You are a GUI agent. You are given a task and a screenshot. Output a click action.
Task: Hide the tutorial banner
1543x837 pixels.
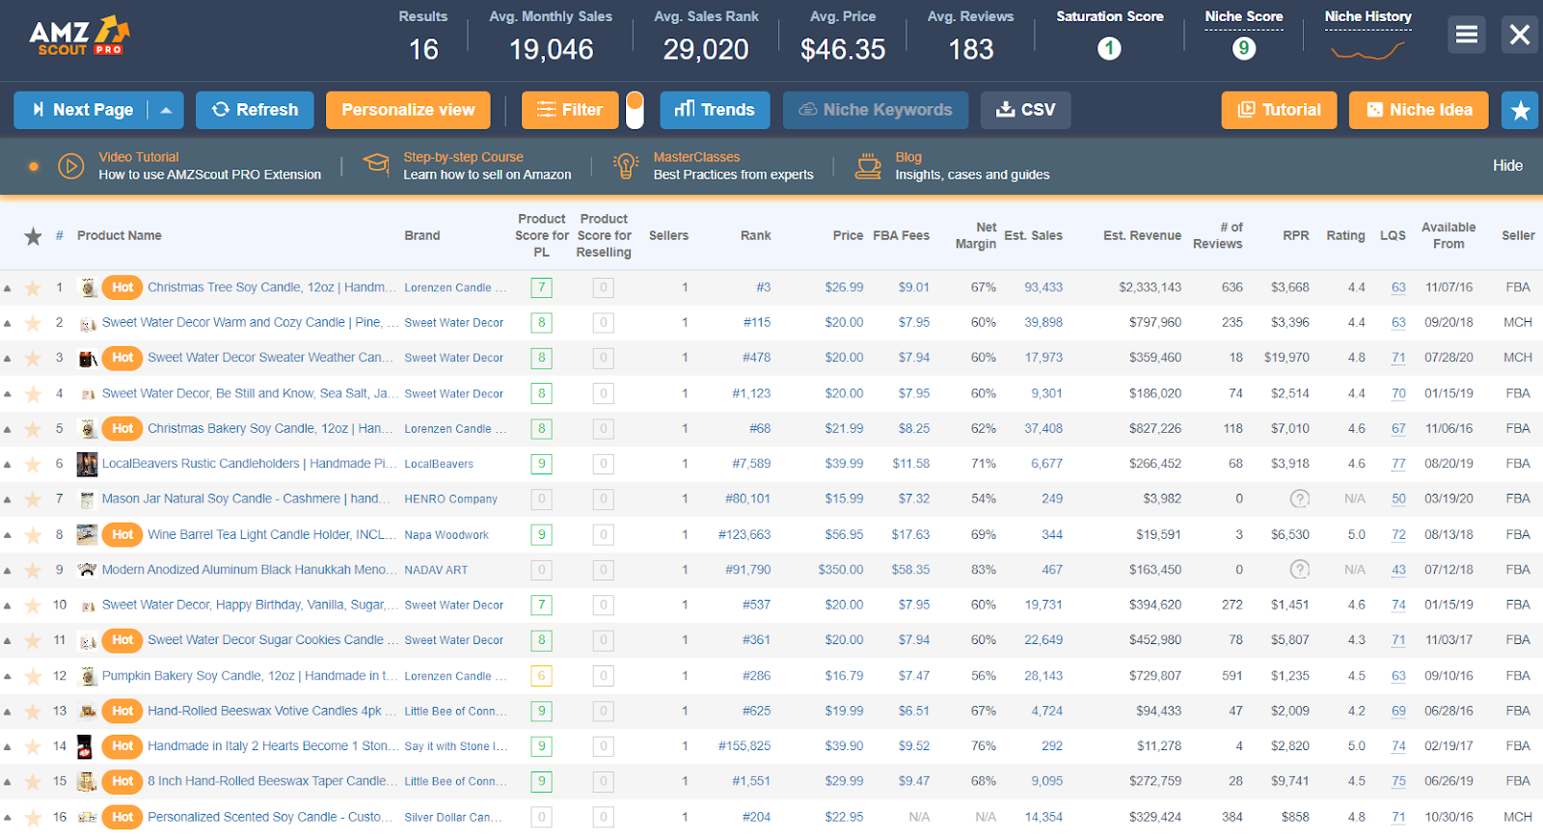point(1507,166)
